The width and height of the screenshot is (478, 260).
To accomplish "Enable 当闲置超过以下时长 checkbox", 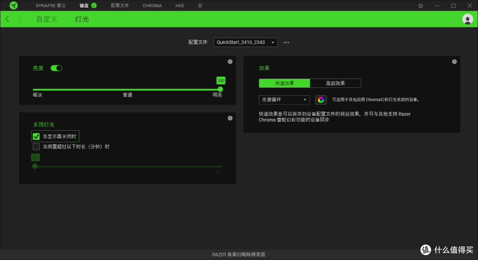I will [x=36, y=147].
